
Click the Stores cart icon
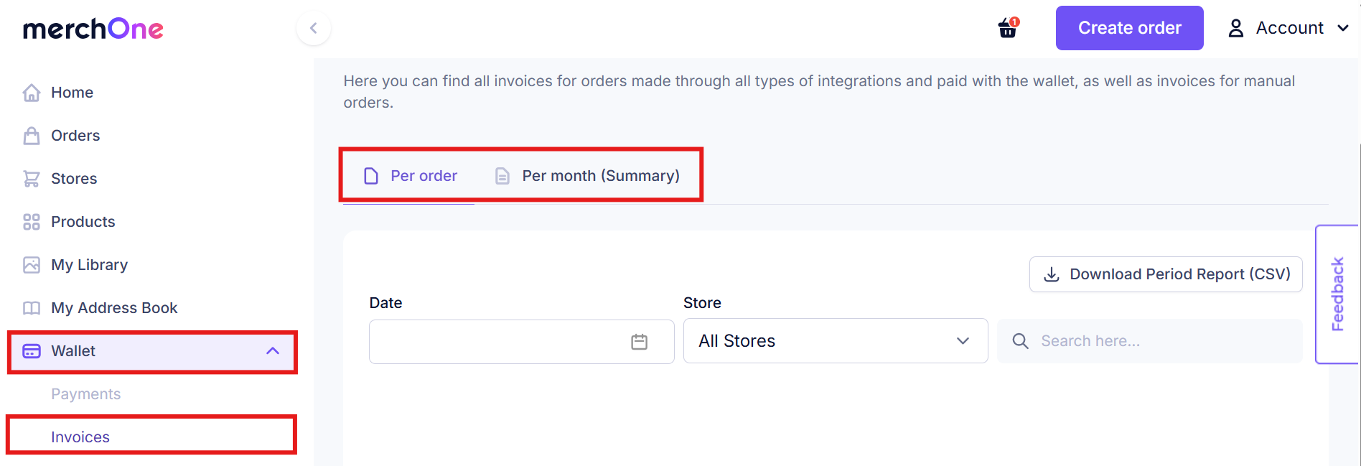32,179
